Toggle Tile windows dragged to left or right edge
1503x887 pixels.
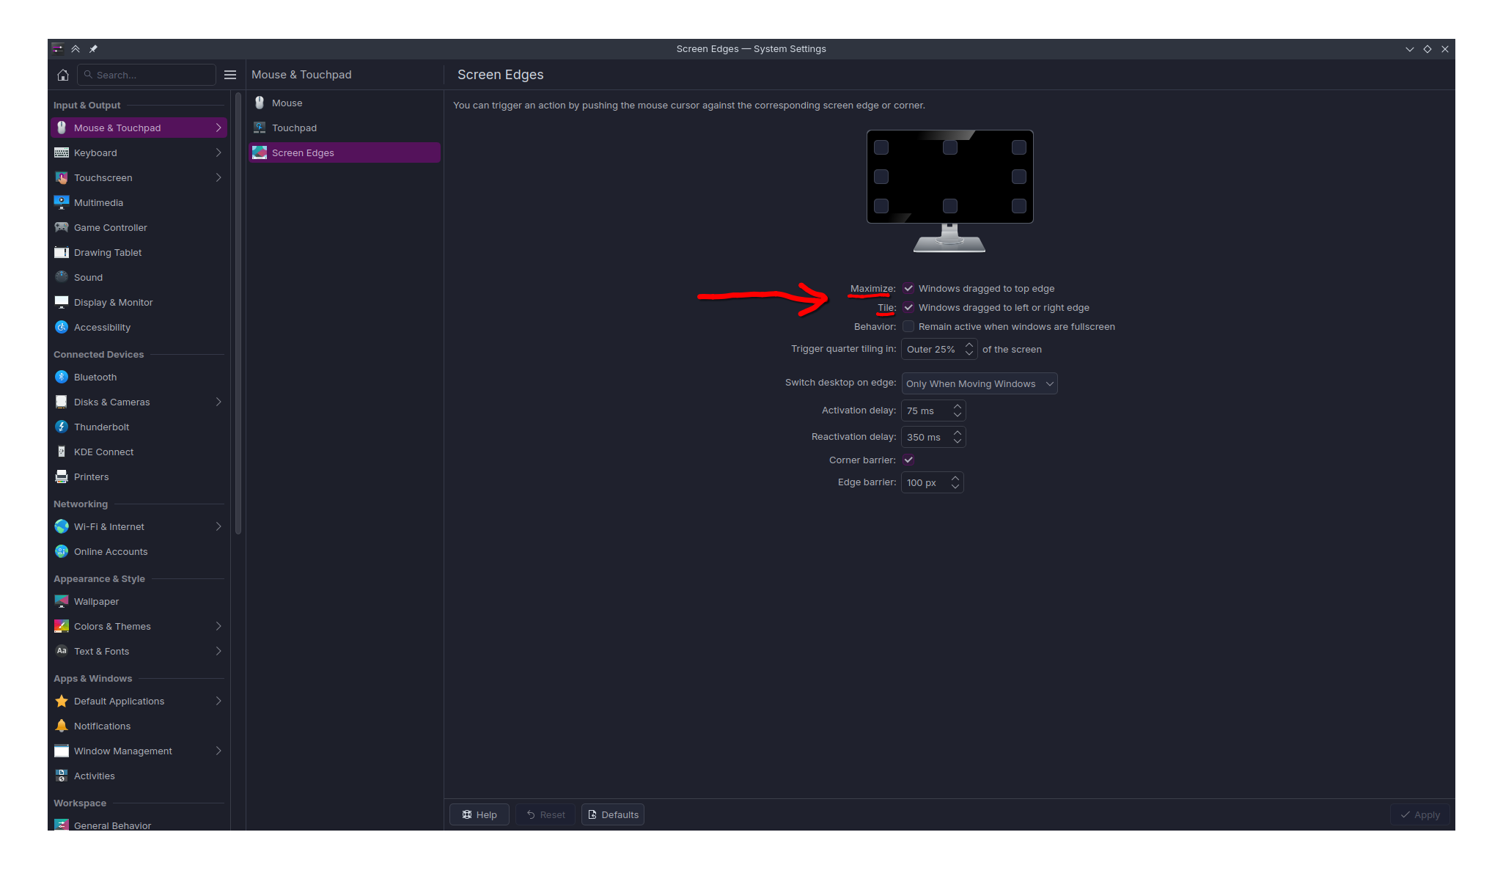click(x=908, y=307)
